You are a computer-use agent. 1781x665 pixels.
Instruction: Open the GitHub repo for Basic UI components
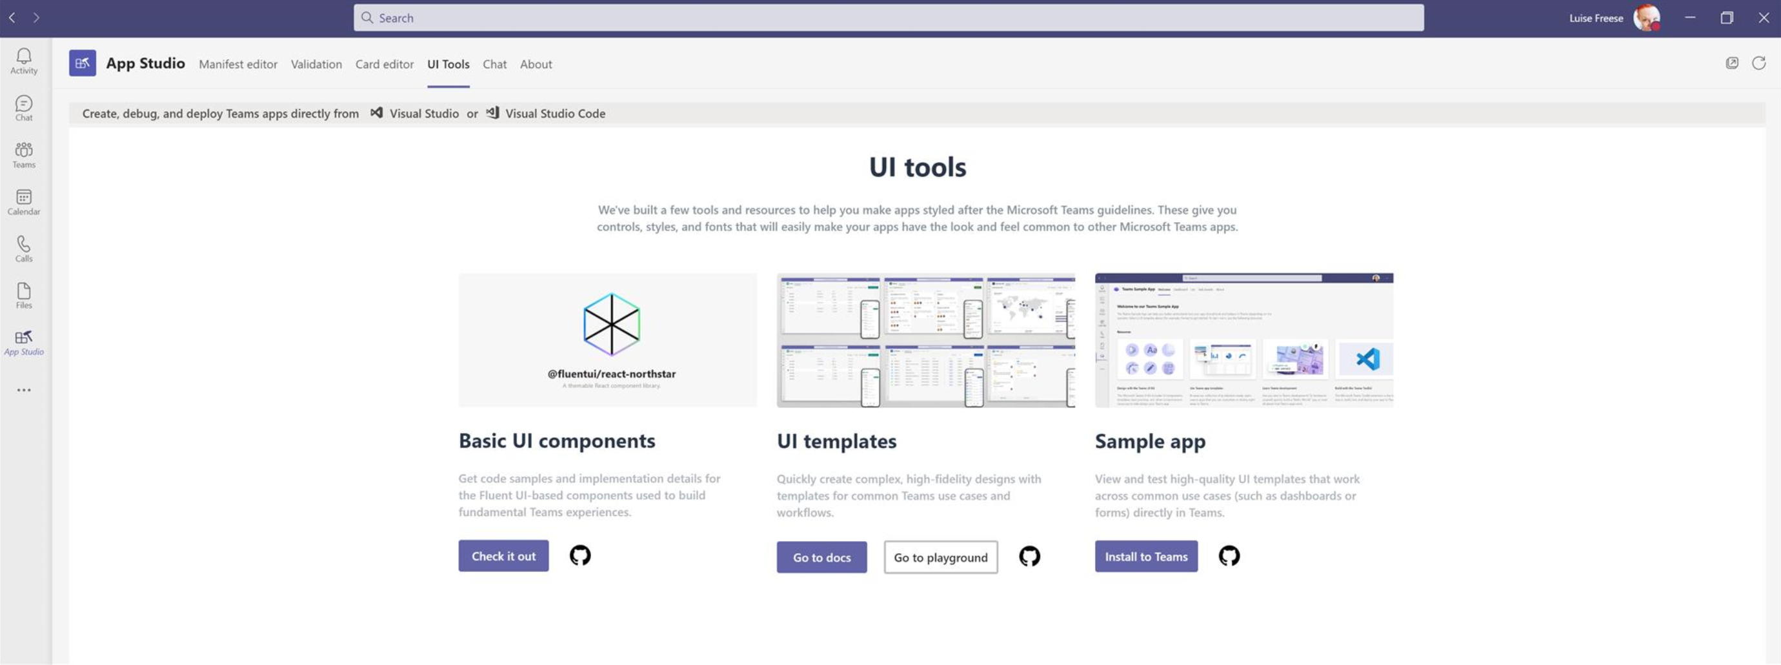coord(580,555)
